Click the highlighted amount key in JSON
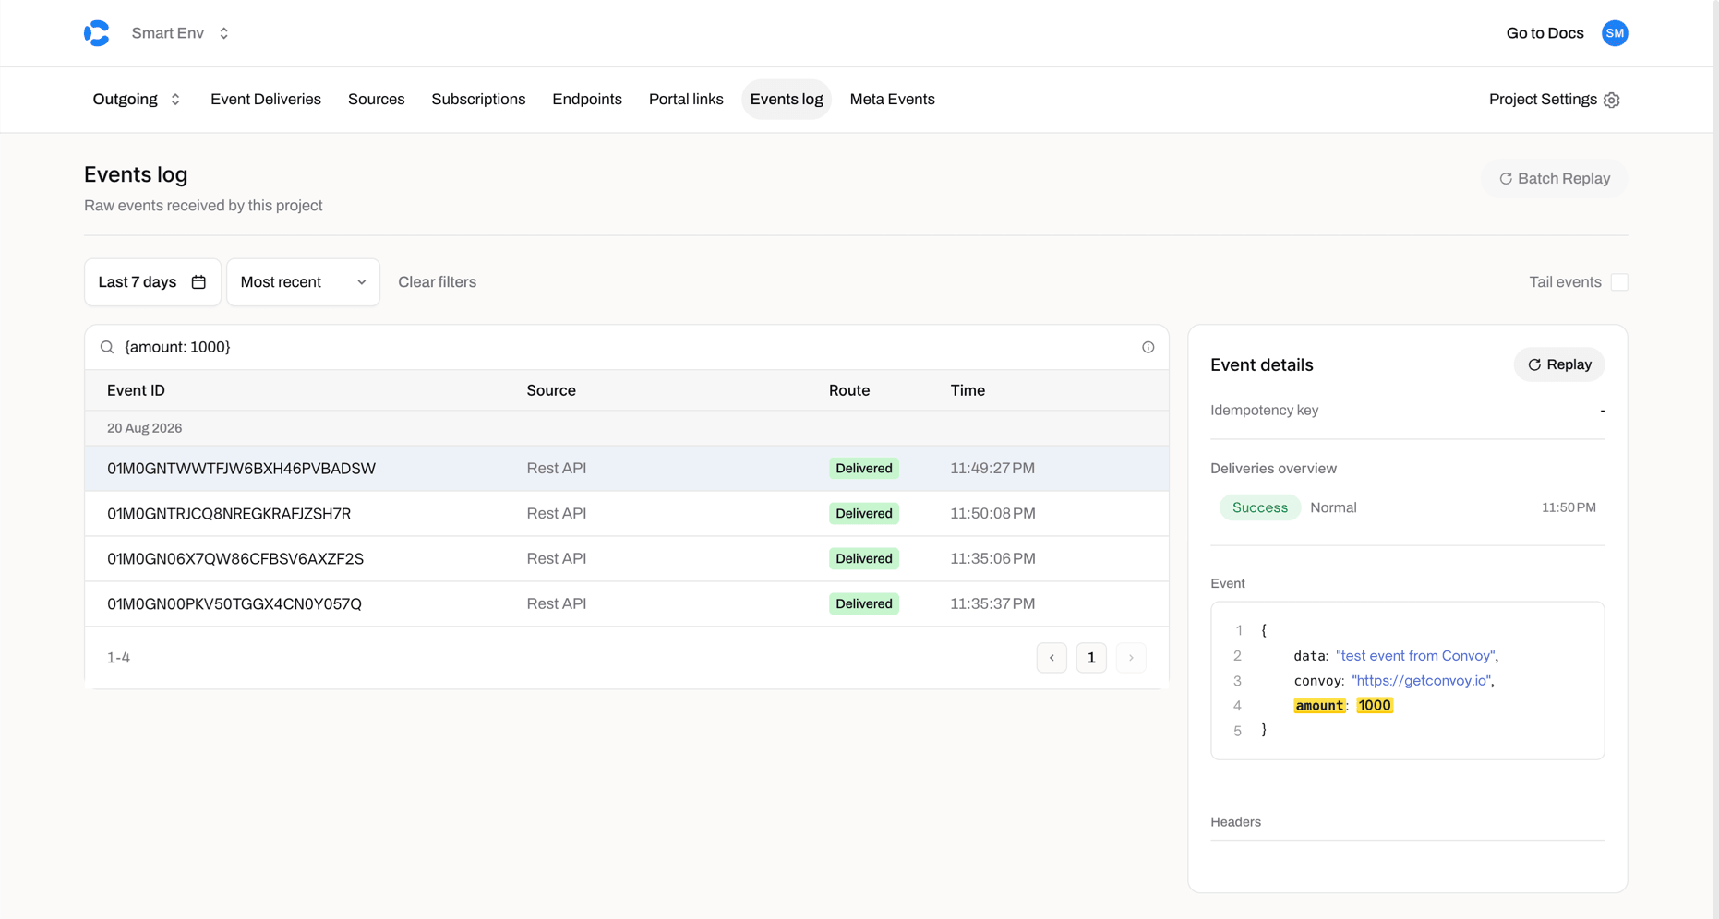Screen dimensions: 1719x919 pos(1319,706)
